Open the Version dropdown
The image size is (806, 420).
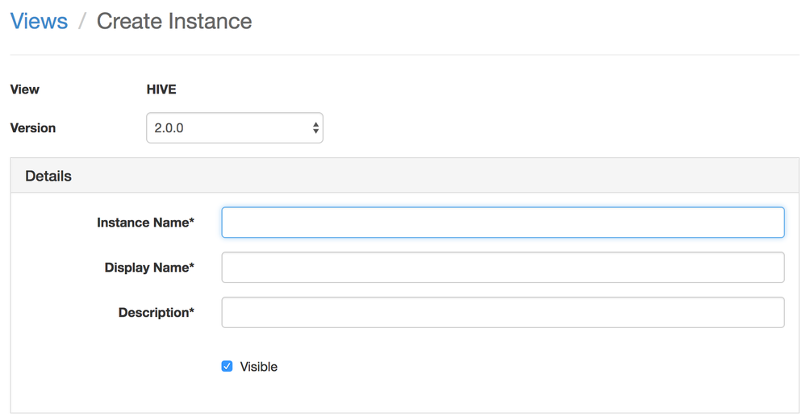click(234, 128)
